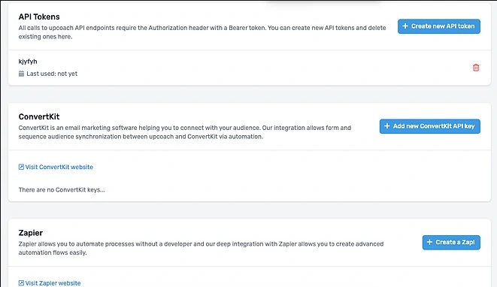Click the calendar icon next to Last used
The width and height of the screenshot is (497, 287).
click(21, 74)
